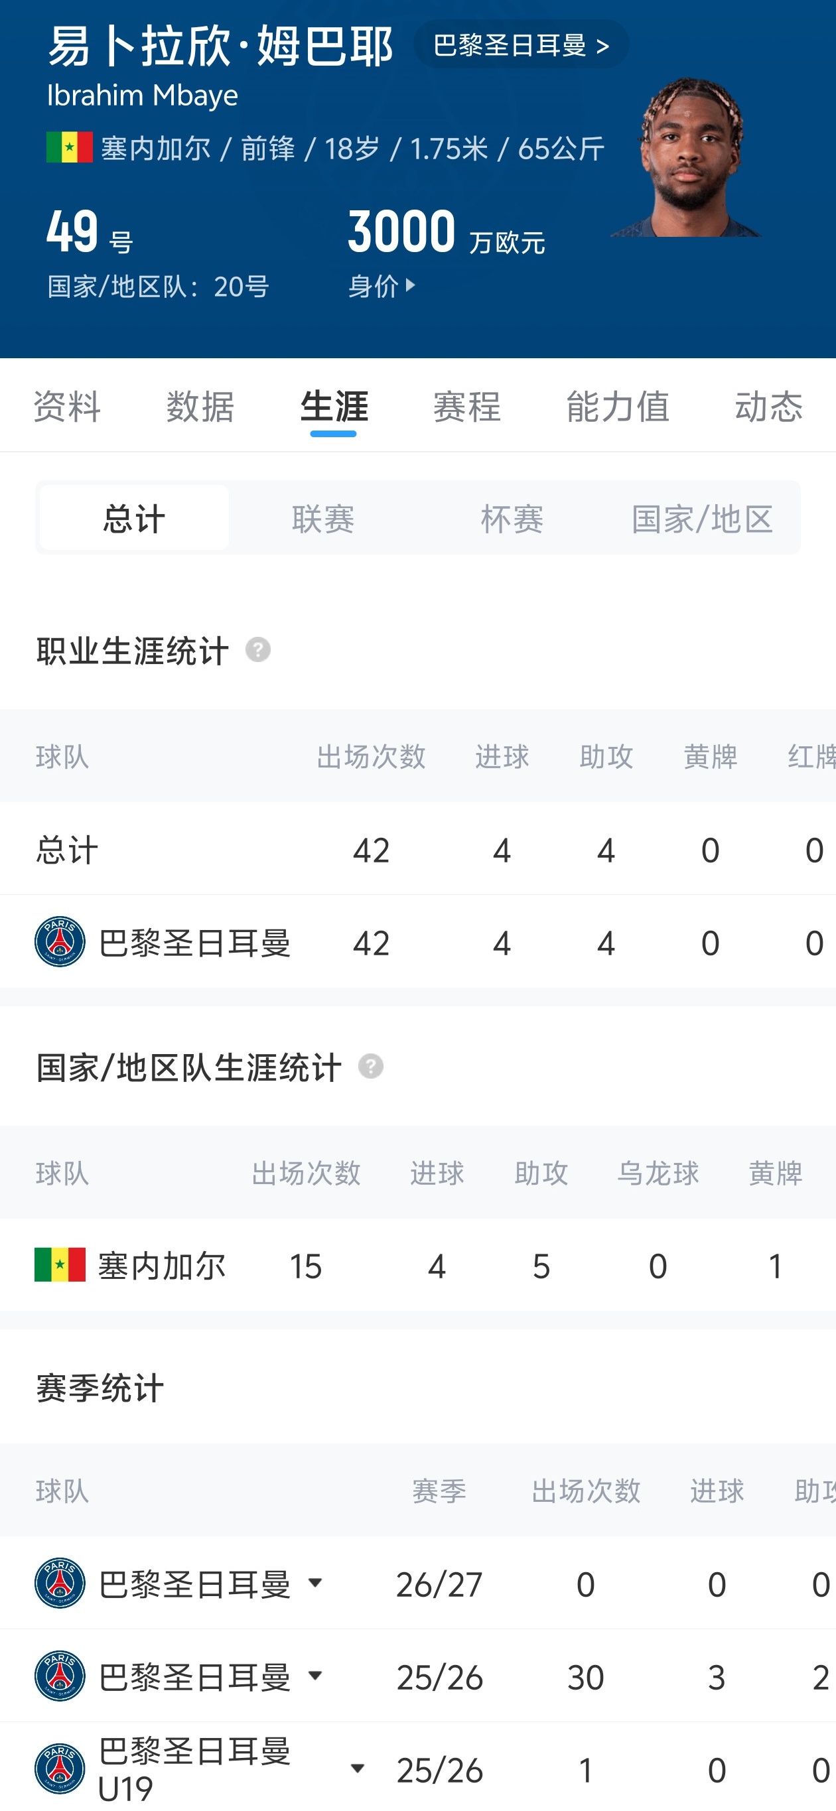This screenshot has height=1811, width=836.
Task: Select the 杯赛 segment filter
Action: click(x=513, y=518)
